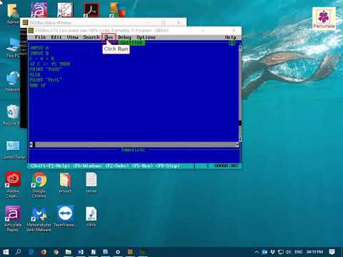Open Microsoft Edge from the taskbar
The image size is (343, 257).
31,252
